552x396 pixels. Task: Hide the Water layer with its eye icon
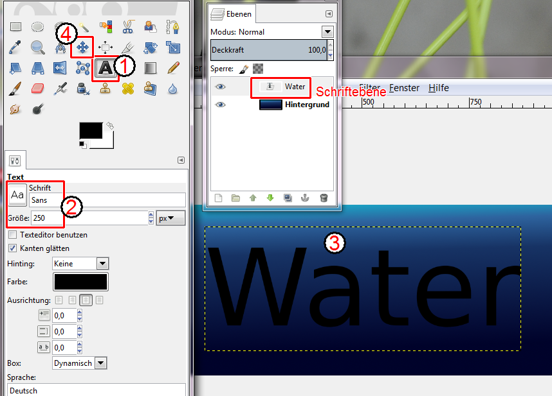click(221, 87)
